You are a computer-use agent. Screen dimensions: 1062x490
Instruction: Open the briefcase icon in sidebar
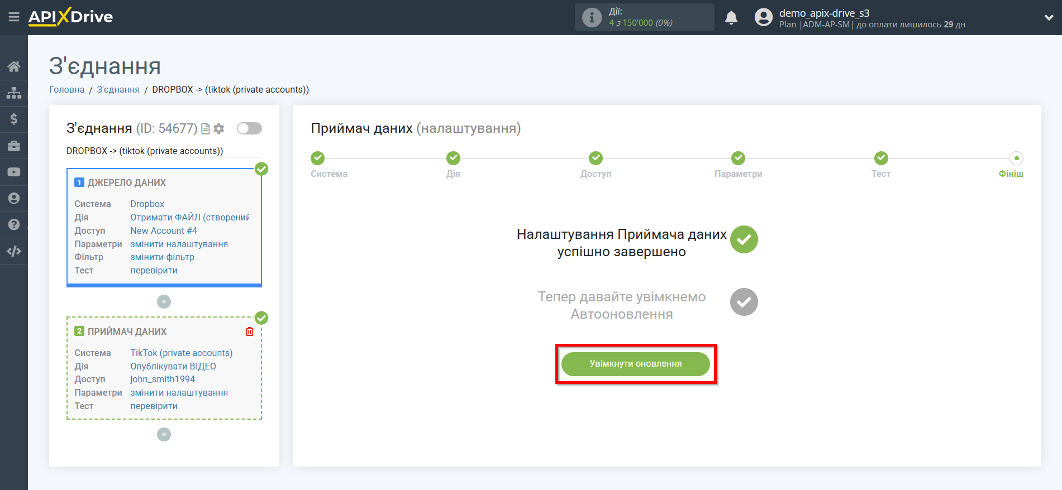14,146
